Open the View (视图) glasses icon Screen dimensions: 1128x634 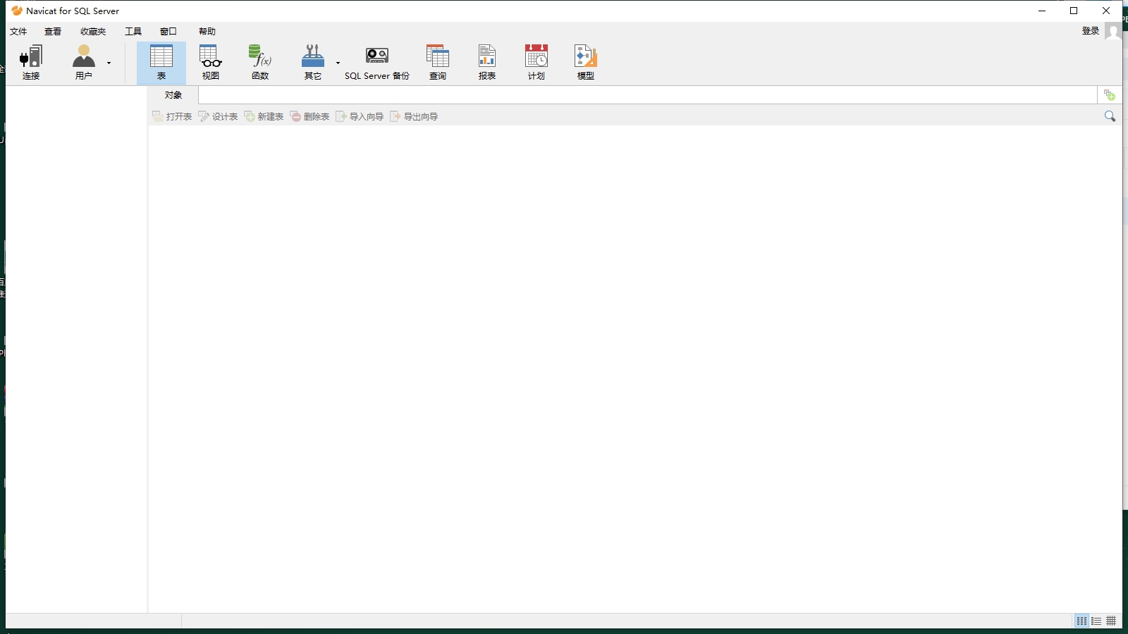(x=211, y=62)
